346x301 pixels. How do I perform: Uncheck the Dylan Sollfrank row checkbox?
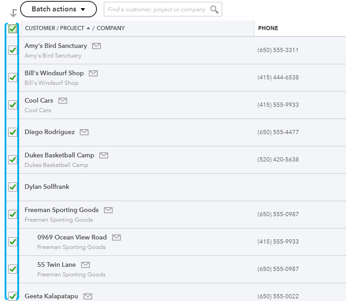tap(13, 187)
